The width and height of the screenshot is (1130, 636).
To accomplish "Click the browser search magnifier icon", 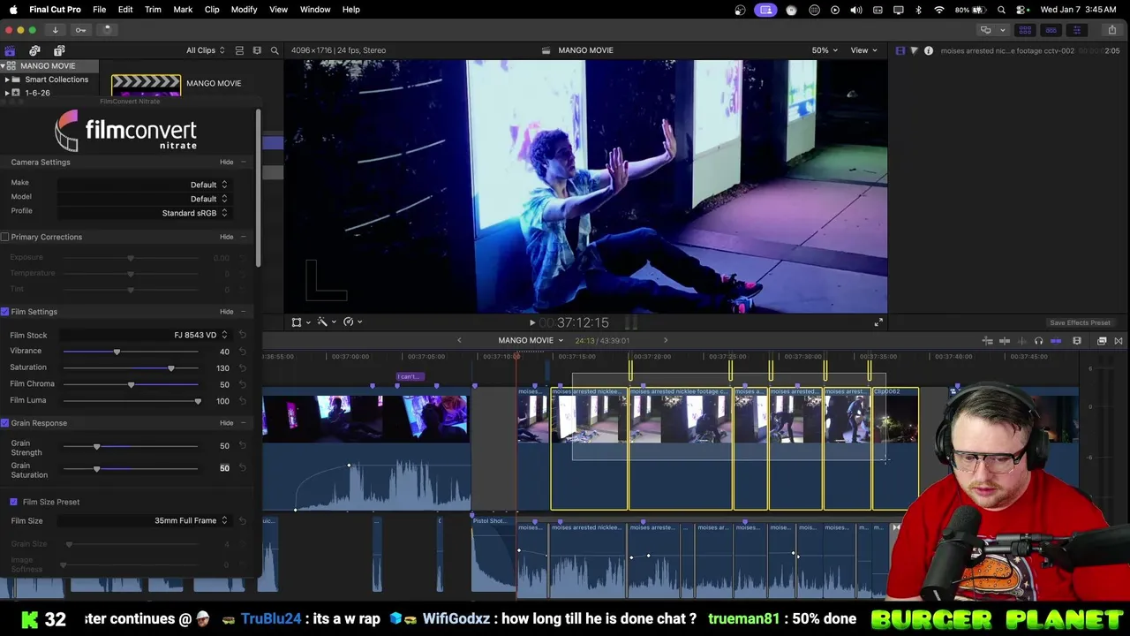I will (x=275, y=50).
